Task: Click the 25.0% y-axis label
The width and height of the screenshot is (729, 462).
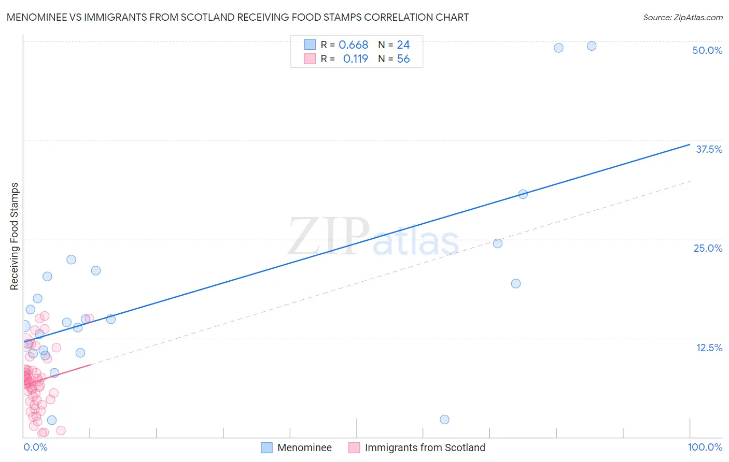Action: coord(708,248)
